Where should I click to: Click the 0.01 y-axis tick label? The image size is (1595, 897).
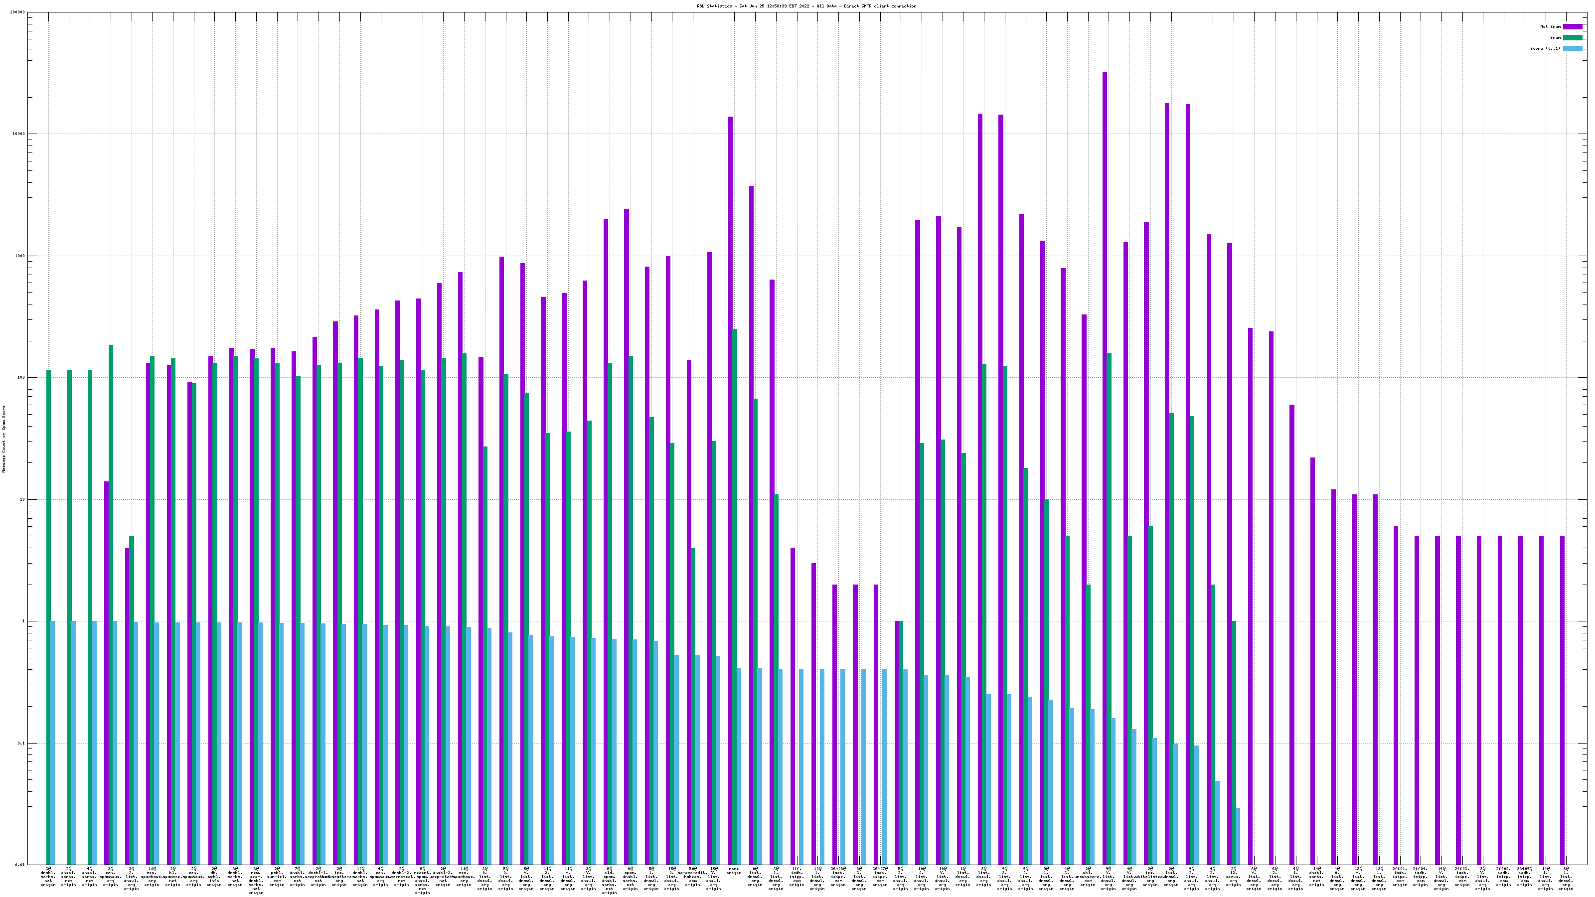coord(20,865)
